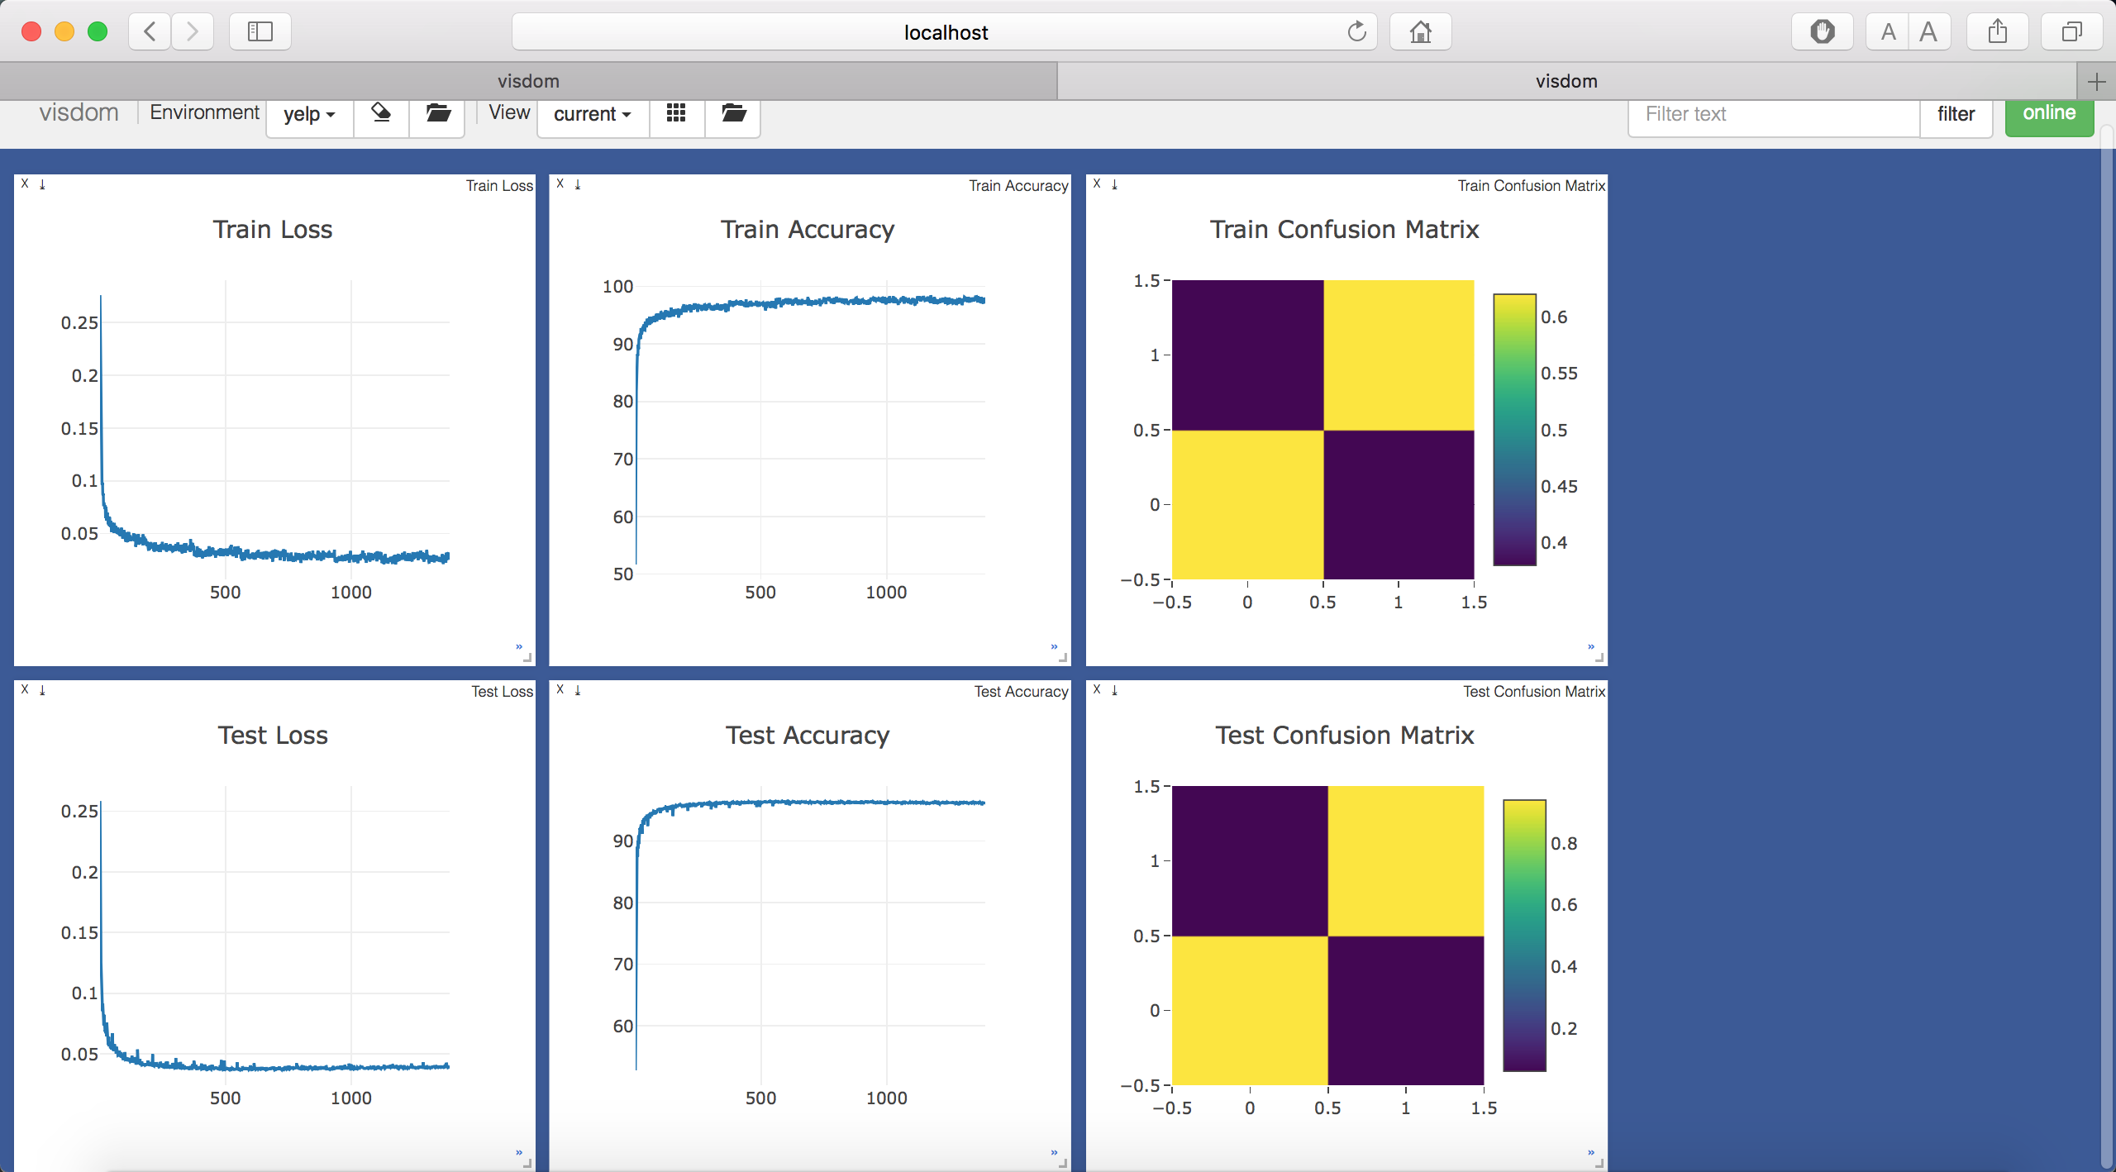The width and height of the screenshot is (2116, 1172).
Task: Open the privacy shield icon
Action: tap(1822, 31)
